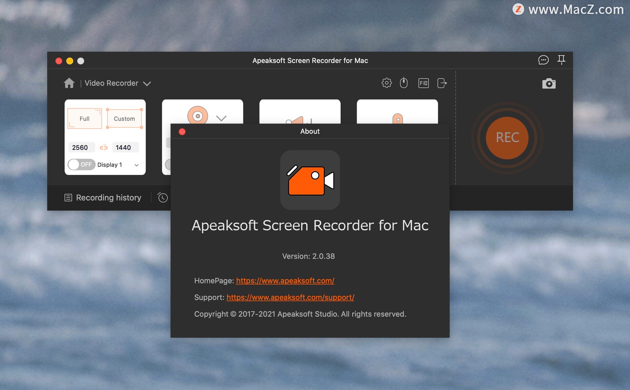The image size is (630, 390).
Task: Click the width field showing 2560
Action: click(81, 147)
